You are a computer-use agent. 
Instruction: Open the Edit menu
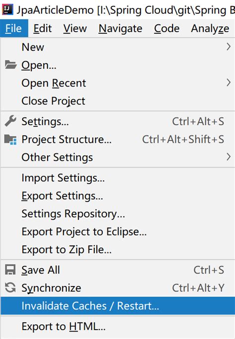coord(43,29)
